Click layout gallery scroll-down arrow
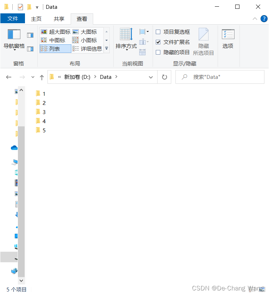 [107, 40]
